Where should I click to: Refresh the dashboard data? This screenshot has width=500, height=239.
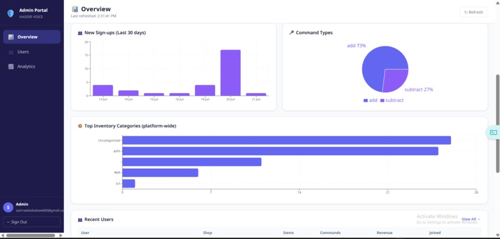point(473,12)
